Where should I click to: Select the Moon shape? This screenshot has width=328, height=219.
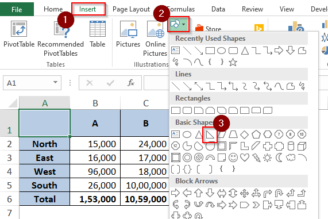(x=279, y=157)
